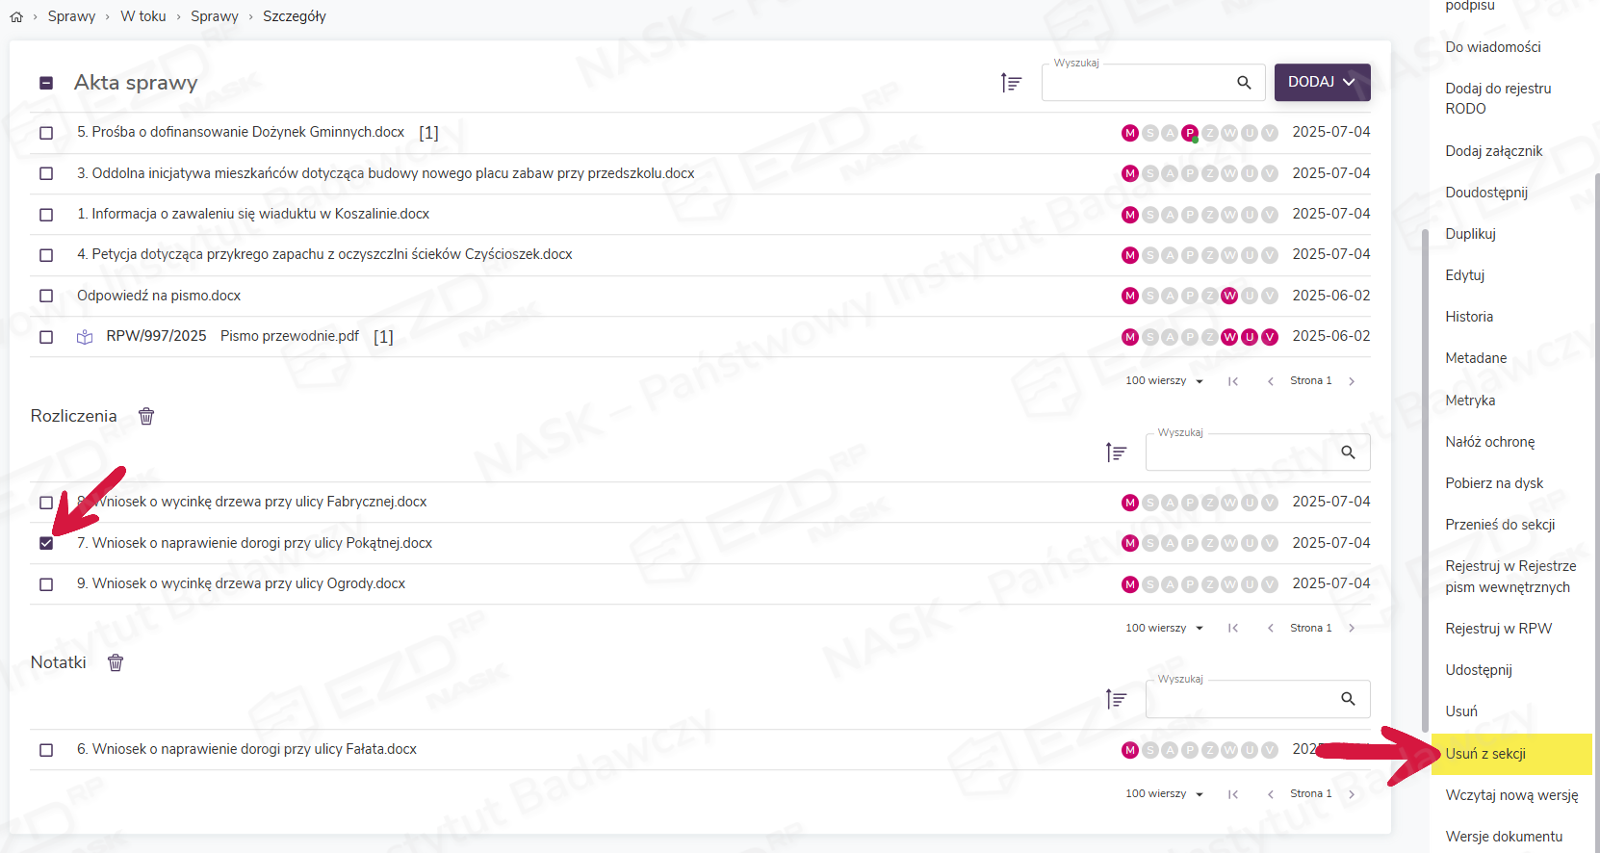Click the home icon in breadcrumb
Viewport: 1600px width, 853px height.
pos(16,16)
